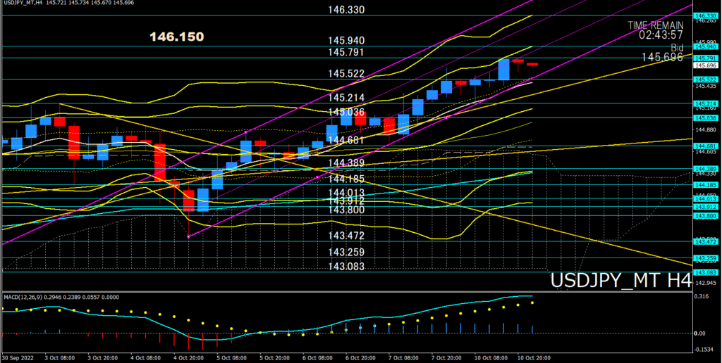
Task: Click the 145.791 level label inside chart
Action: coord(346,52)
